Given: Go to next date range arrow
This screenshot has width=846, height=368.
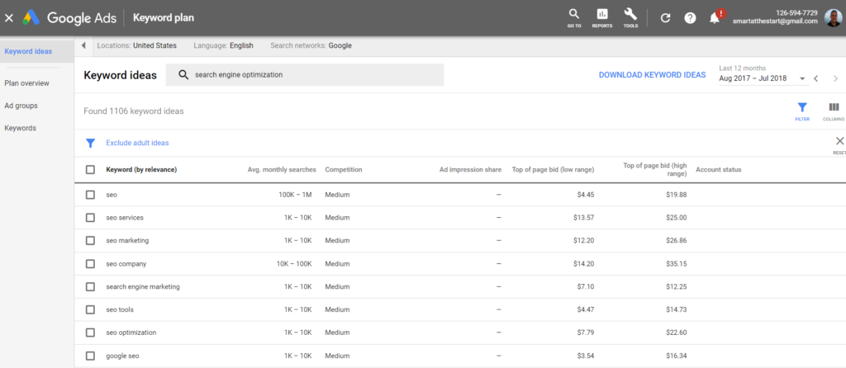Looking at the screenshot, I should [x=836, y=78].
